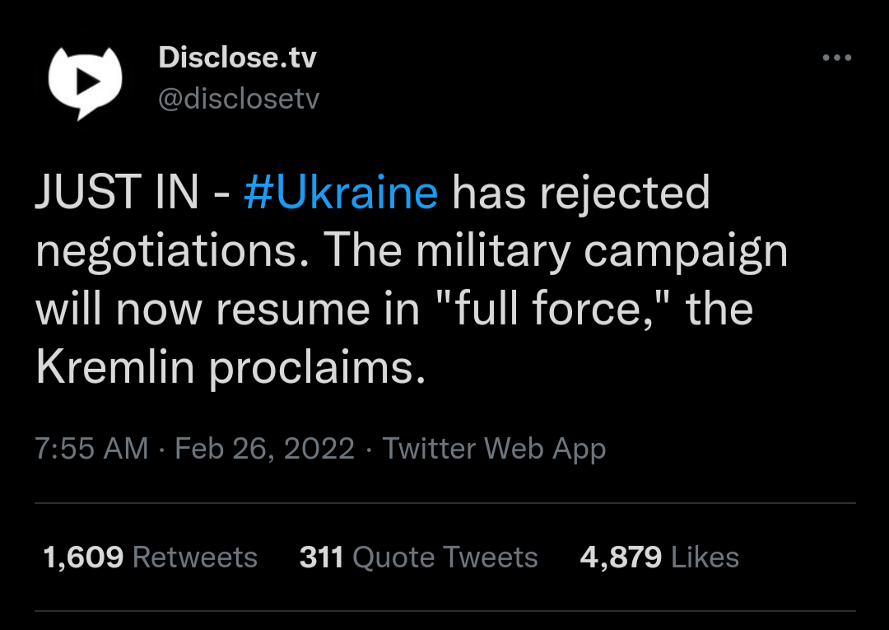Screen dimensions: 889x630
Task: View the Quote Tweets list
Action: (x=444, y=558)
